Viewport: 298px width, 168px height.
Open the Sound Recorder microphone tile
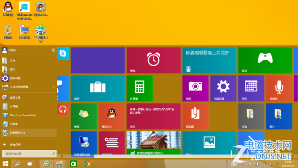[x=279, y=88]
